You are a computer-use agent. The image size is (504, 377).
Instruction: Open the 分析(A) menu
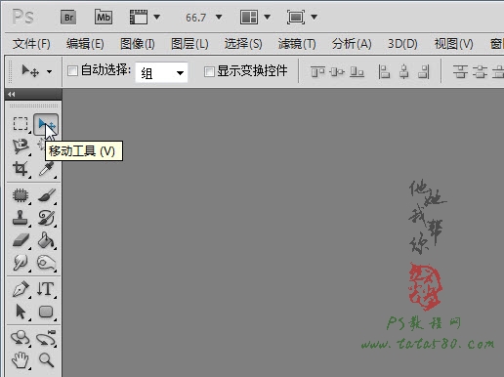click(x=352, y=44)
